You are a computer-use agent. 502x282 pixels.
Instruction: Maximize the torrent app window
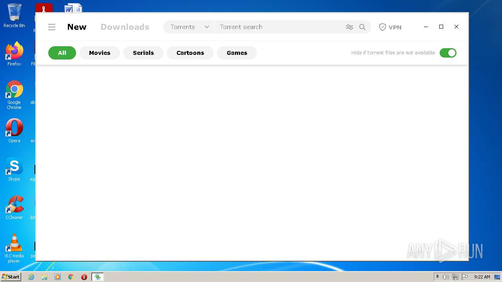pyautogui.click(x=441, y=27)
